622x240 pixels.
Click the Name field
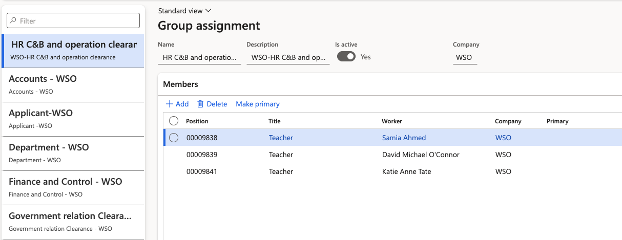(199, 57)
